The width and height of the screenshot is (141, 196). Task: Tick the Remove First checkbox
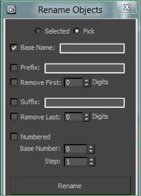14,82
